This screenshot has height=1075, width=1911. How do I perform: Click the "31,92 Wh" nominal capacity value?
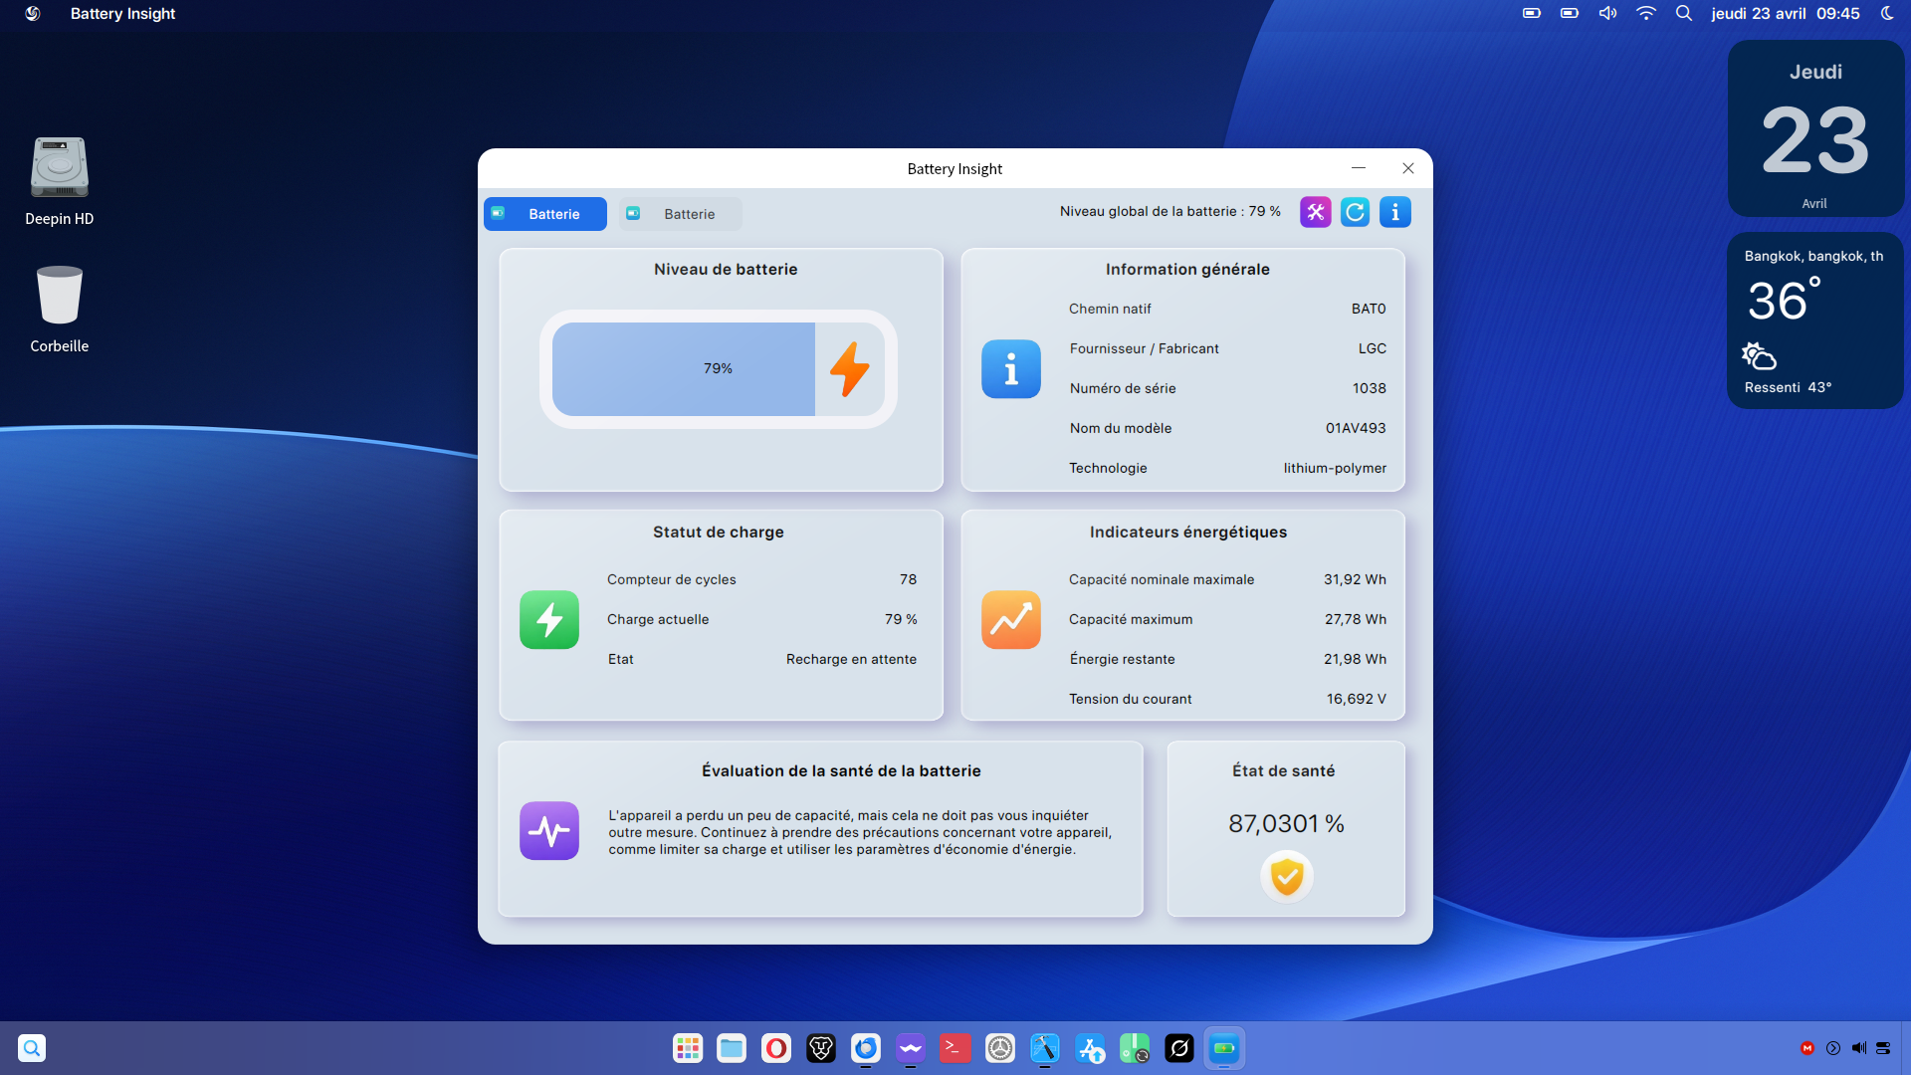(x=1355, y=580)
